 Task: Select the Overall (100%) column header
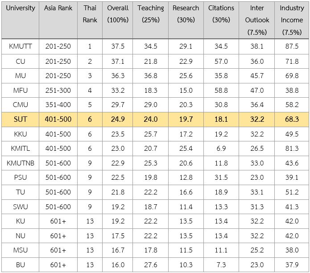tap(118, 20)
